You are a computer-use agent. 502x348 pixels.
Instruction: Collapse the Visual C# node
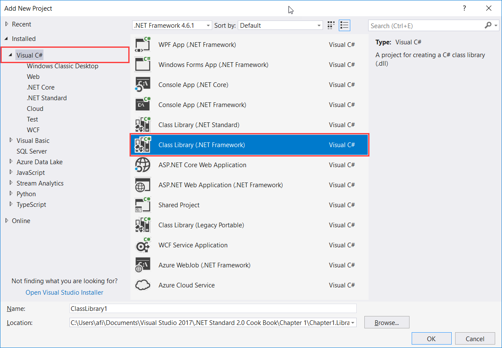[11, 55]
